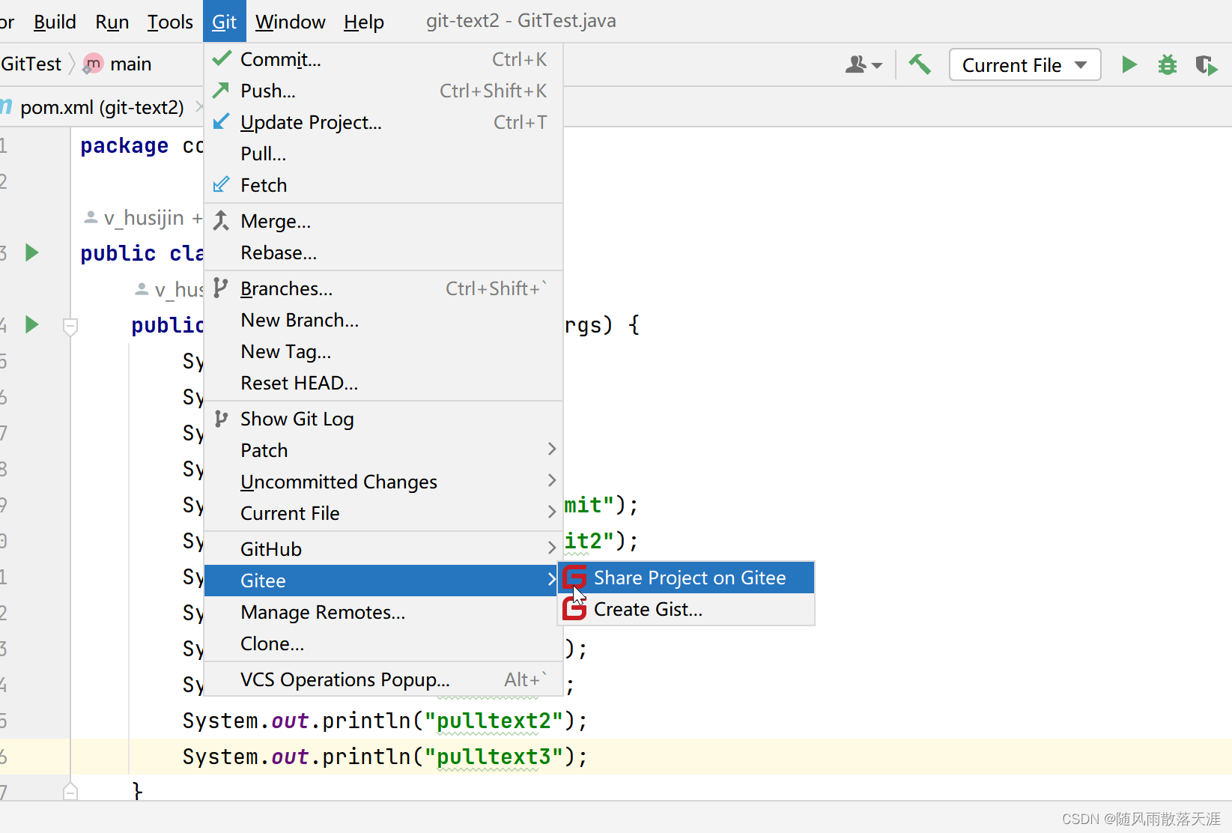Click the Merge icon in Git menu
Image resolution: width=1232 pixels, height=833 pixels.
[x=221, y=221]
